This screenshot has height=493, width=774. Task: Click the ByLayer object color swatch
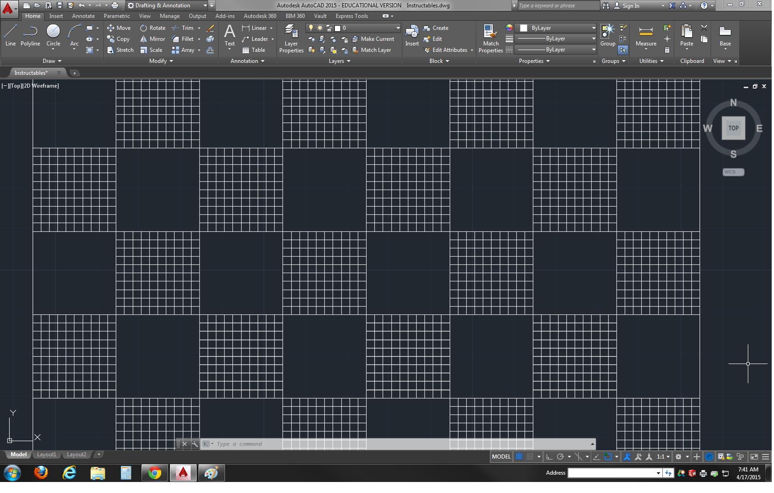523,28
